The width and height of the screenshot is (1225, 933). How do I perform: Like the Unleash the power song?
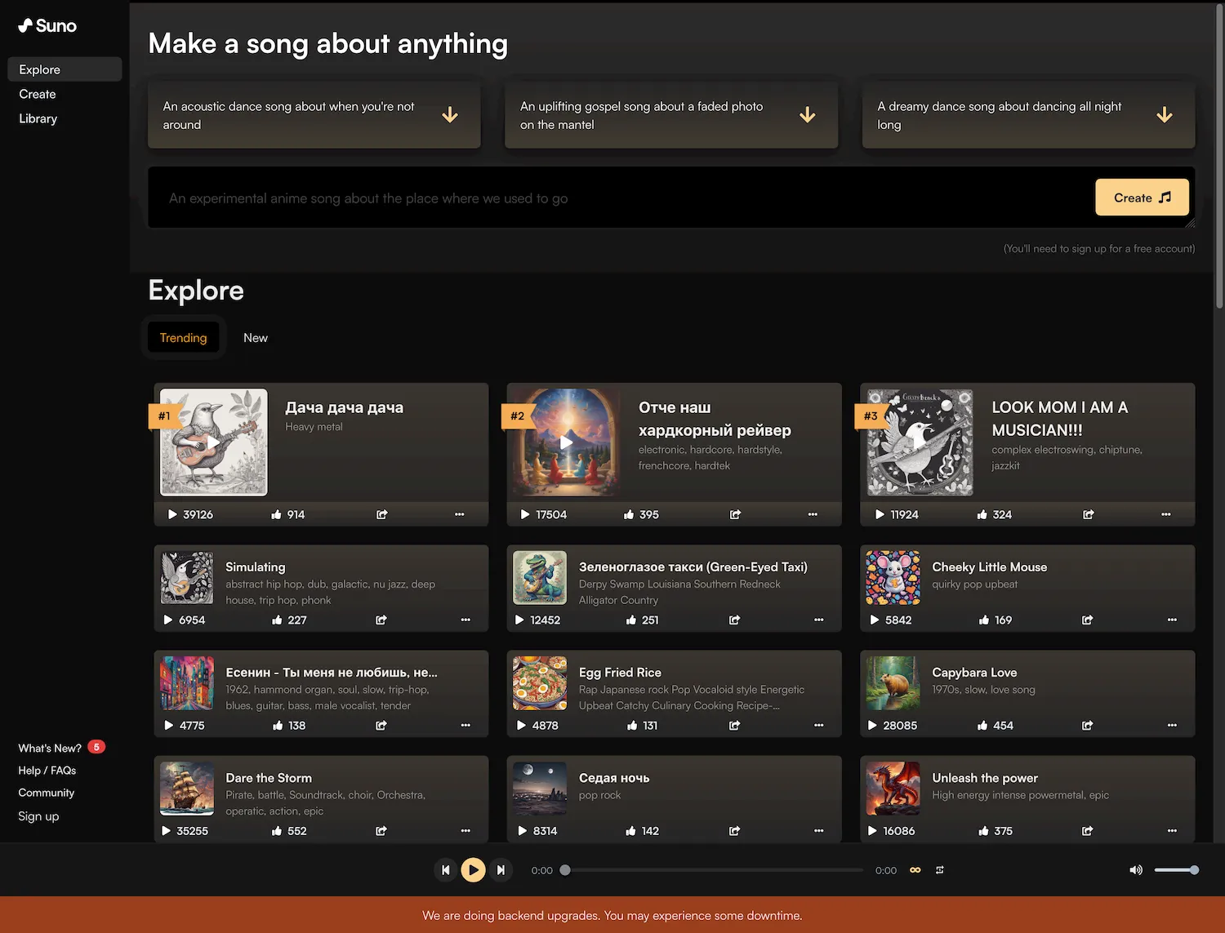983,831
